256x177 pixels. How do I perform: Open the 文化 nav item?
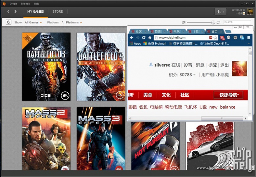point(166,95)
